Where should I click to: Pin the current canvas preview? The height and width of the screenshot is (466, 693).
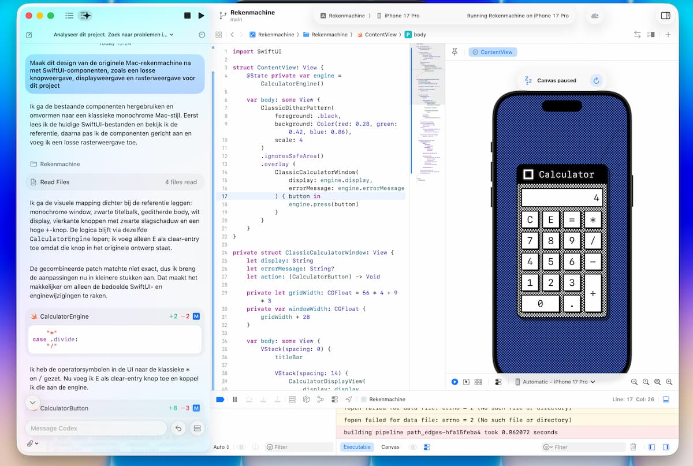[x=454, y=52]
